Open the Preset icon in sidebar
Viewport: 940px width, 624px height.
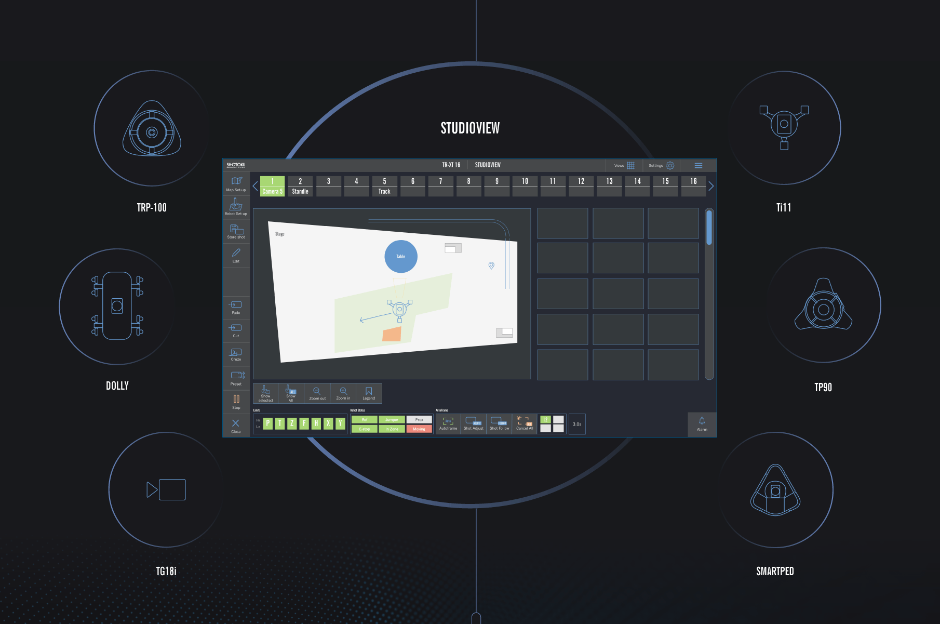coord(236,378)
